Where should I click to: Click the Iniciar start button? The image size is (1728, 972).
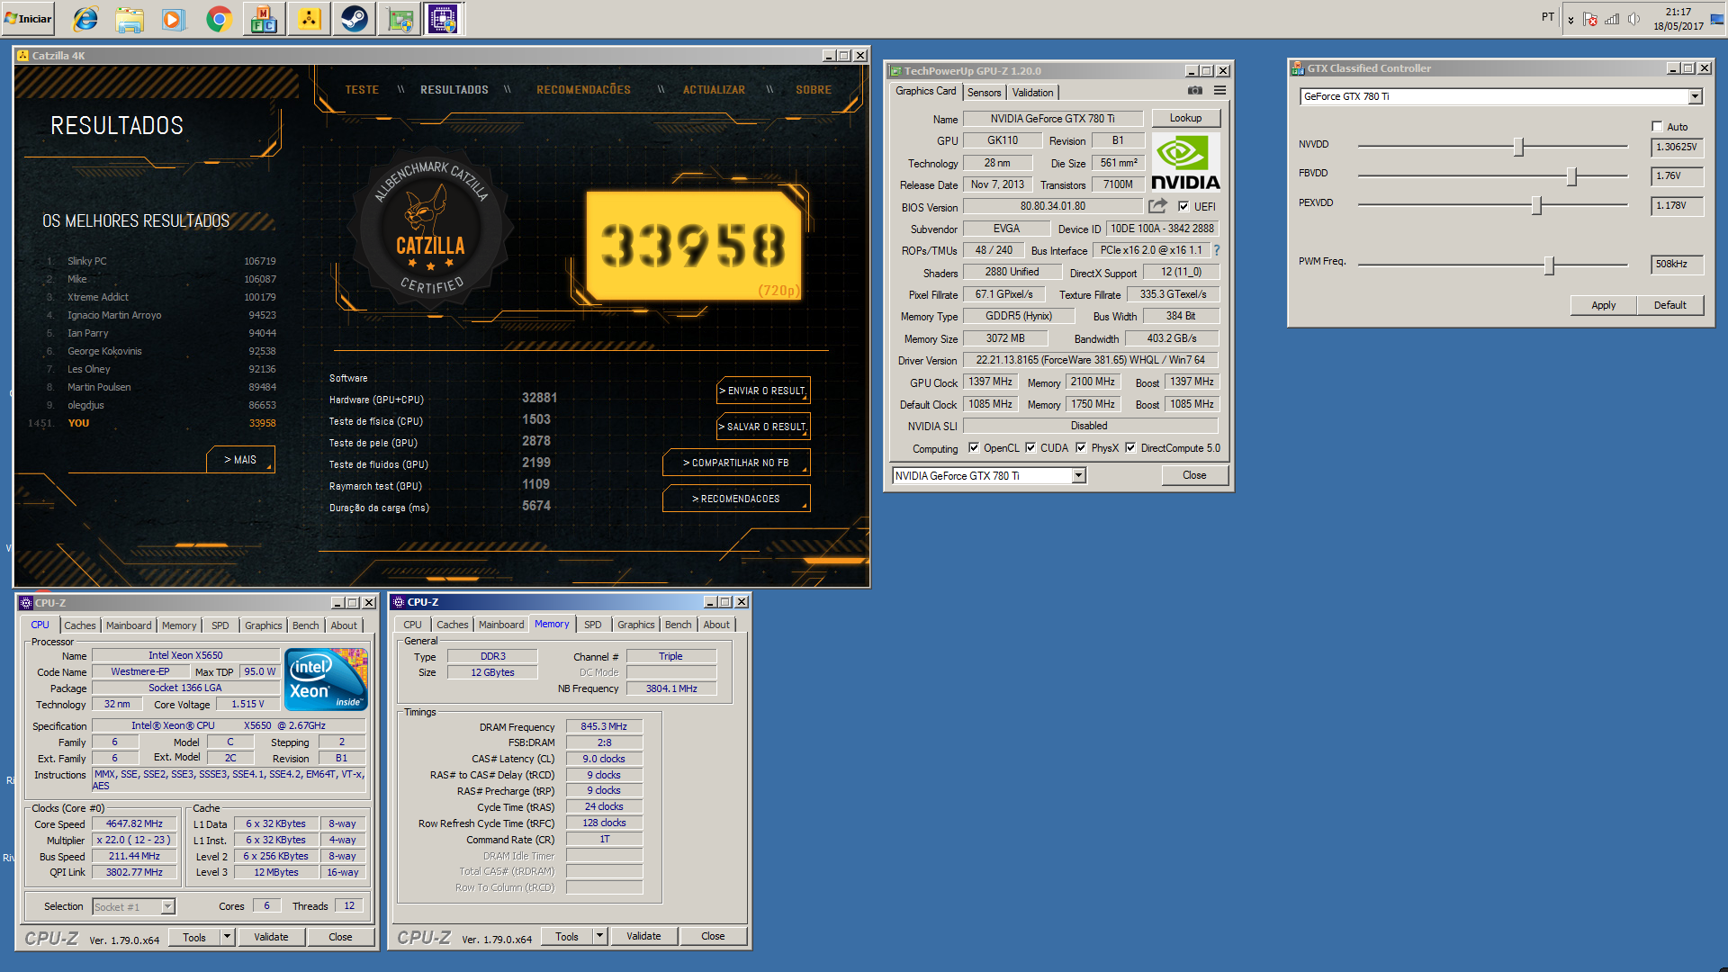click(29, 18)
